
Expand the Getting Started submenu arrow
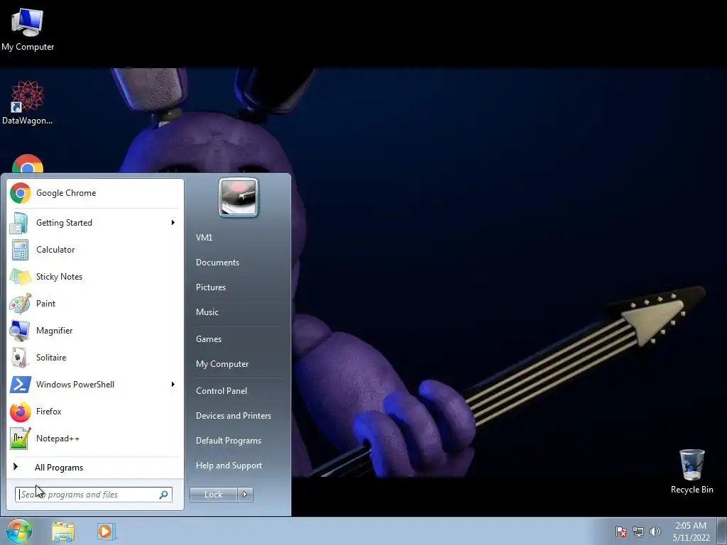pos(173,223)
